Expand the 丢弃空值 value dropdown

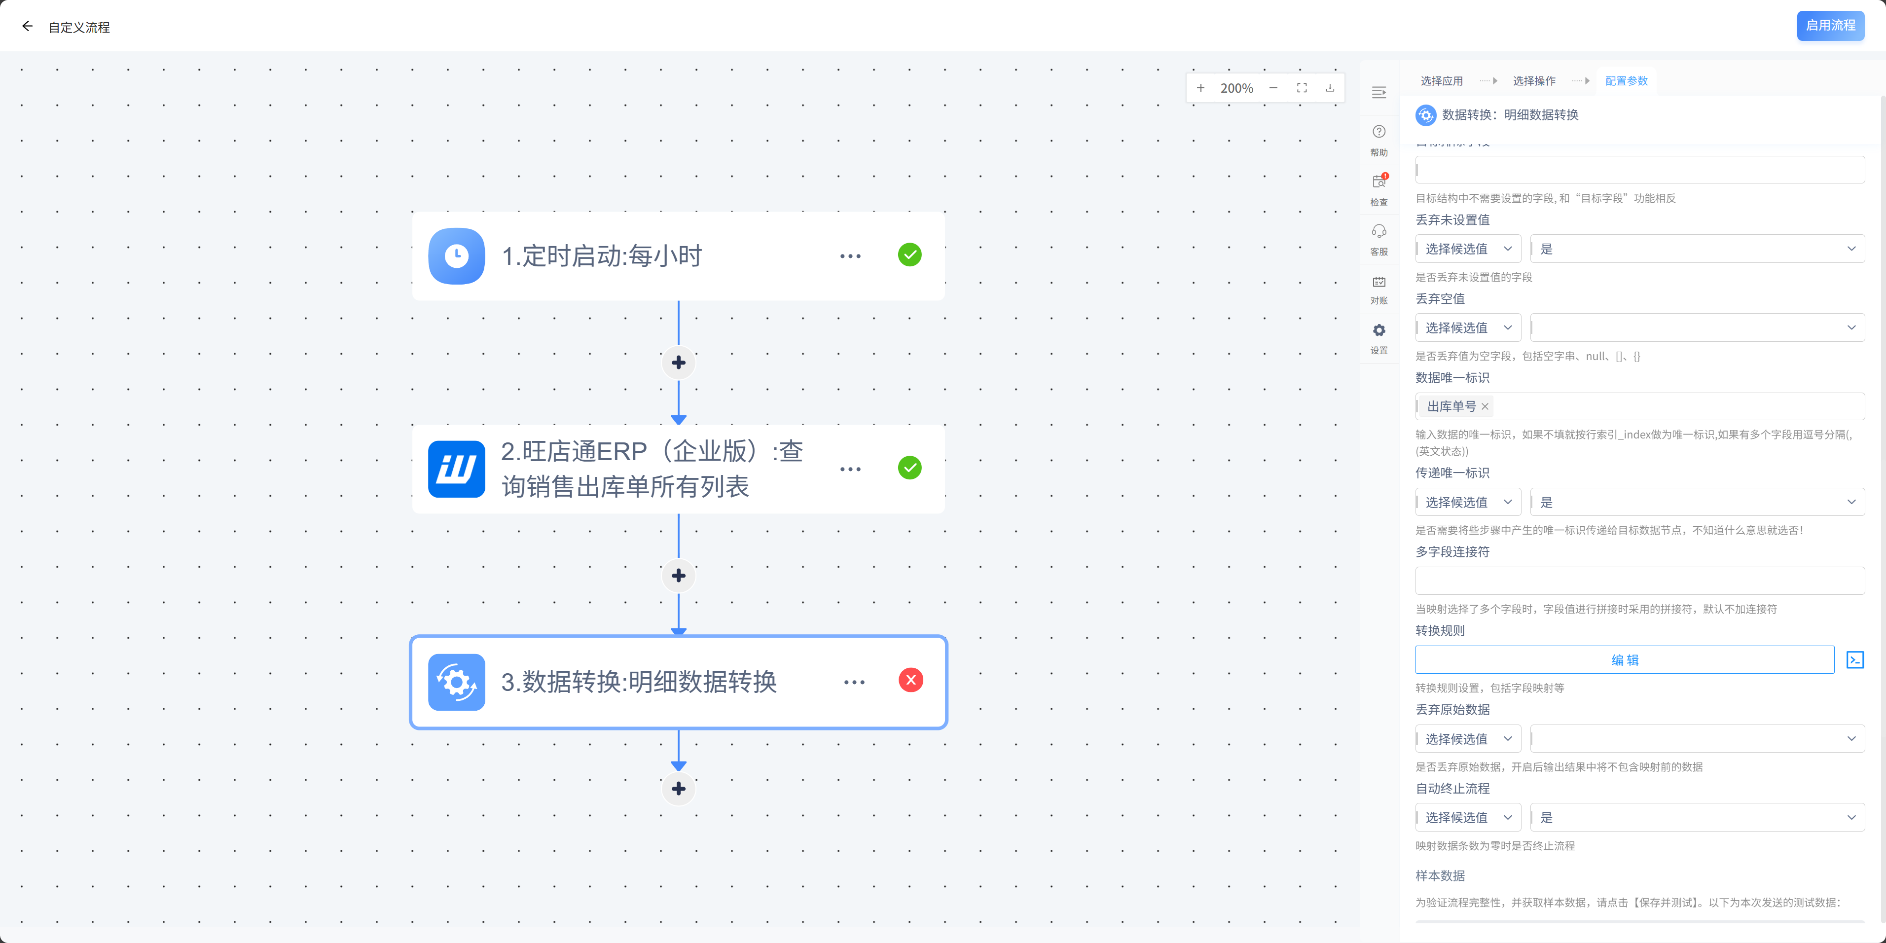[x=1697, y=327]
